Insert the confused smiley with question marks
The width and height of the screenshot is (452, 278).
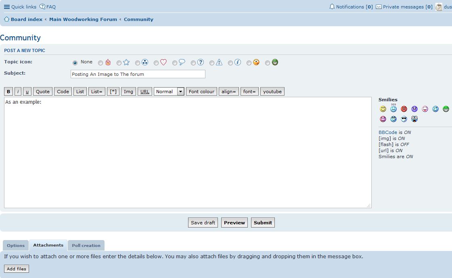pyautogui.click(x=393, y=108)
